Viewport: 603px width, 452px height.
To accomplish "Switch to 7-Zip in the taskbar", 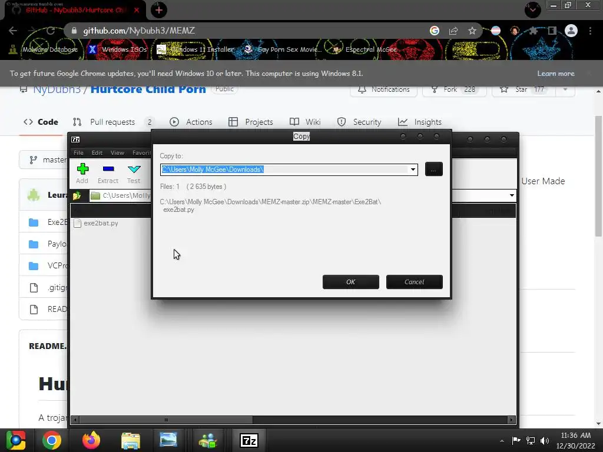I will (x=249, y=440).
